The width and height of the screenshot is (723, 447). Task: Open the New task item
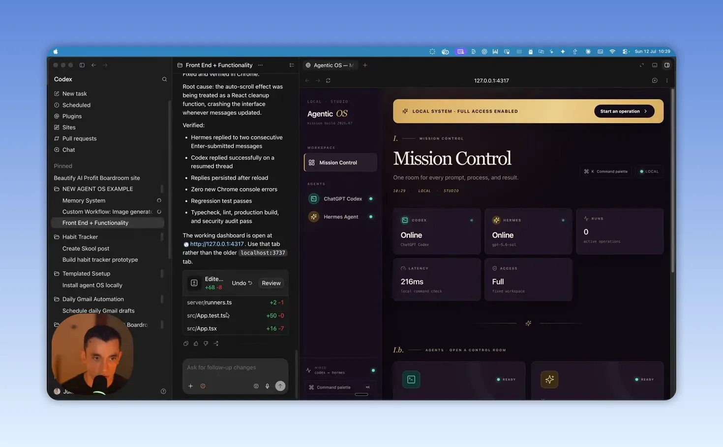click(74, 93)
